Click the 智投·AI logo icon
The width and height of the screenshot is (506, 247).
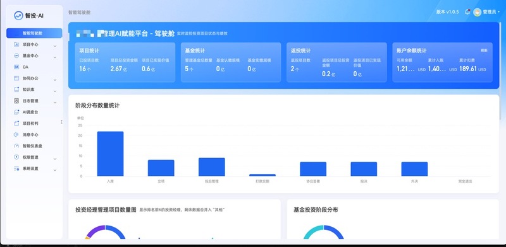pyautogui.click(x=18, y=15)
